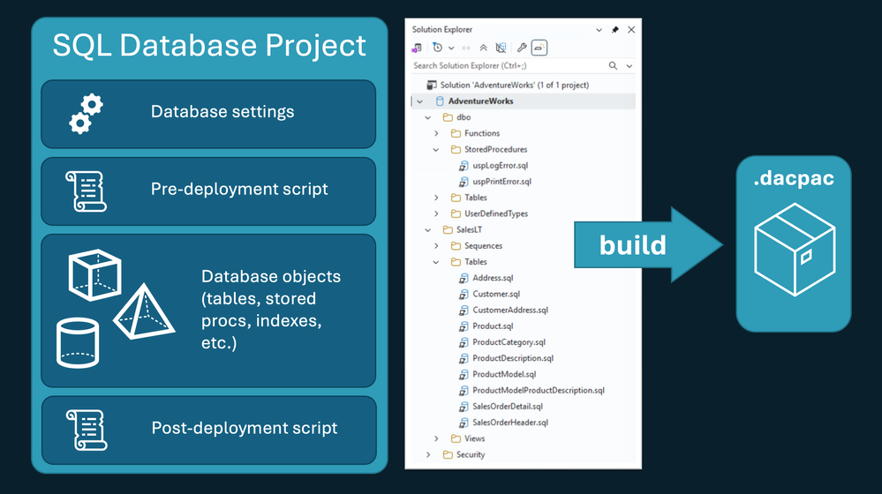Click the SQL file icon of ProductCategory.sql
This screenshot has width=882, height=494.
[464, 342]
